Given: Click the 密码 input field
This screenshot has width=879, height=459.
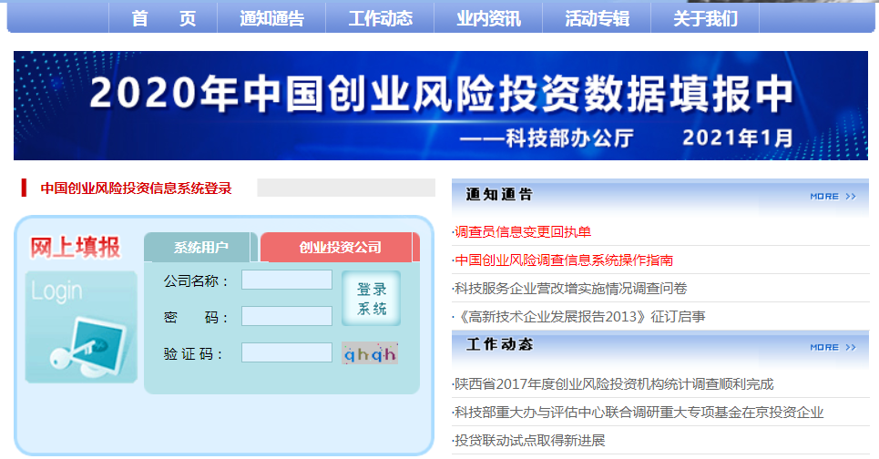Looking at the screenshot, I should pos(287,316).
